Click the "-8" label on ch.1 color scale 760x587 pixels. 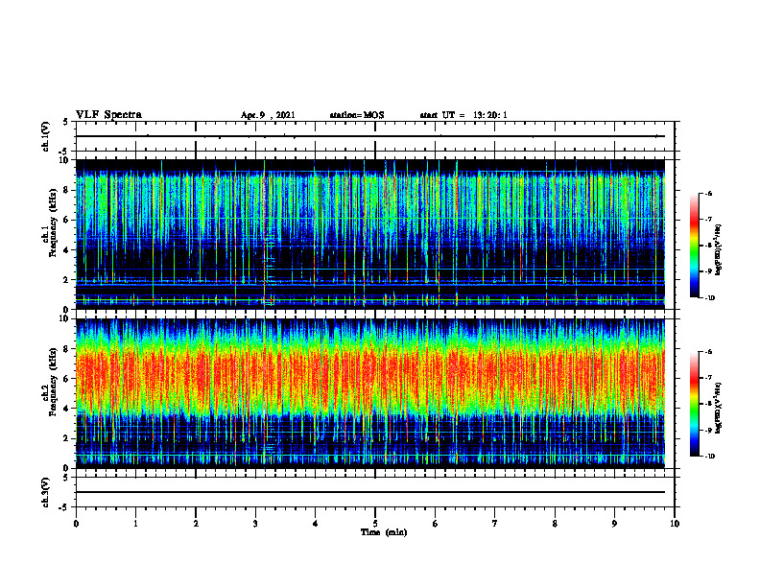pyautogui.click(x=708, y=246)
